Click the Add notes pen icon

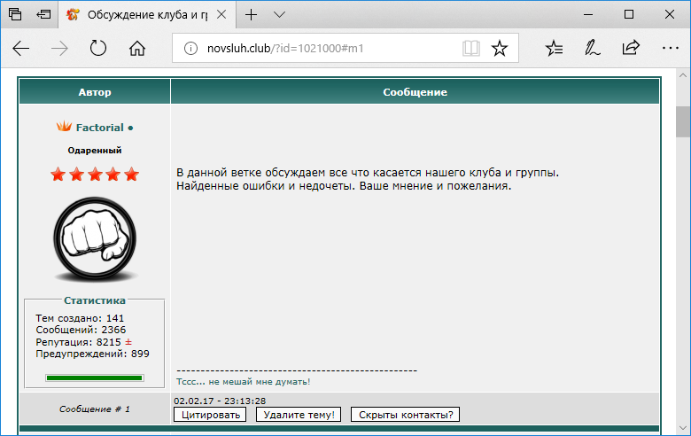(593, 48)
